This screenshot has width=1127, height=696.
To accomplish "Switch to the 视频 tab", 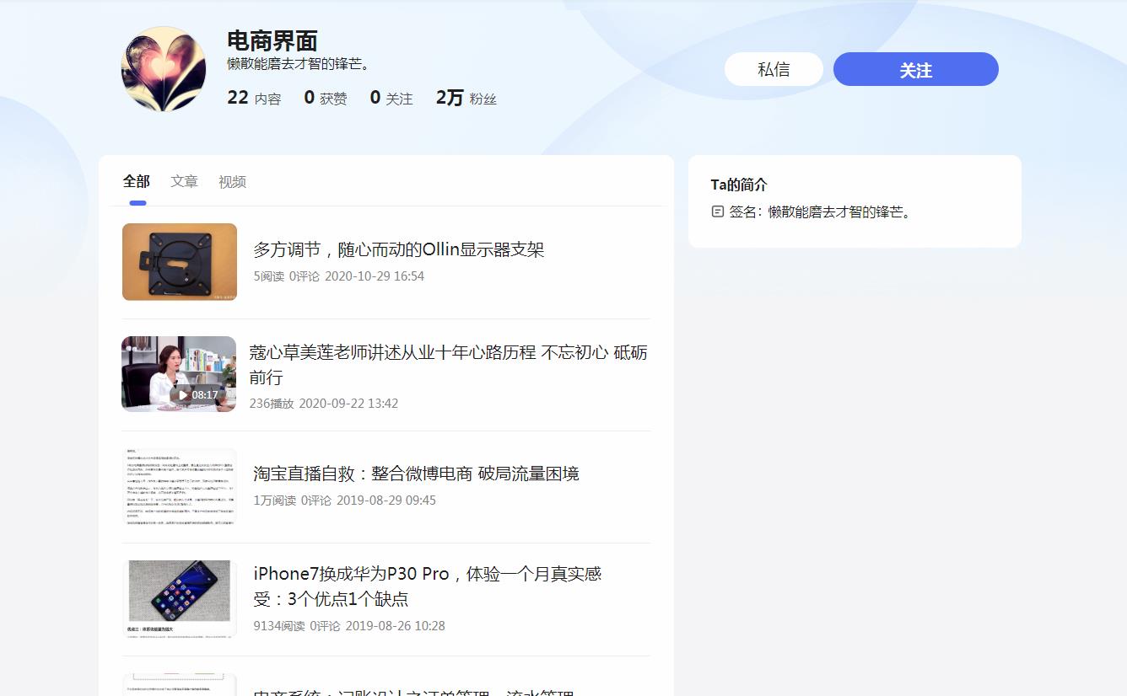I will click(232, 181).
